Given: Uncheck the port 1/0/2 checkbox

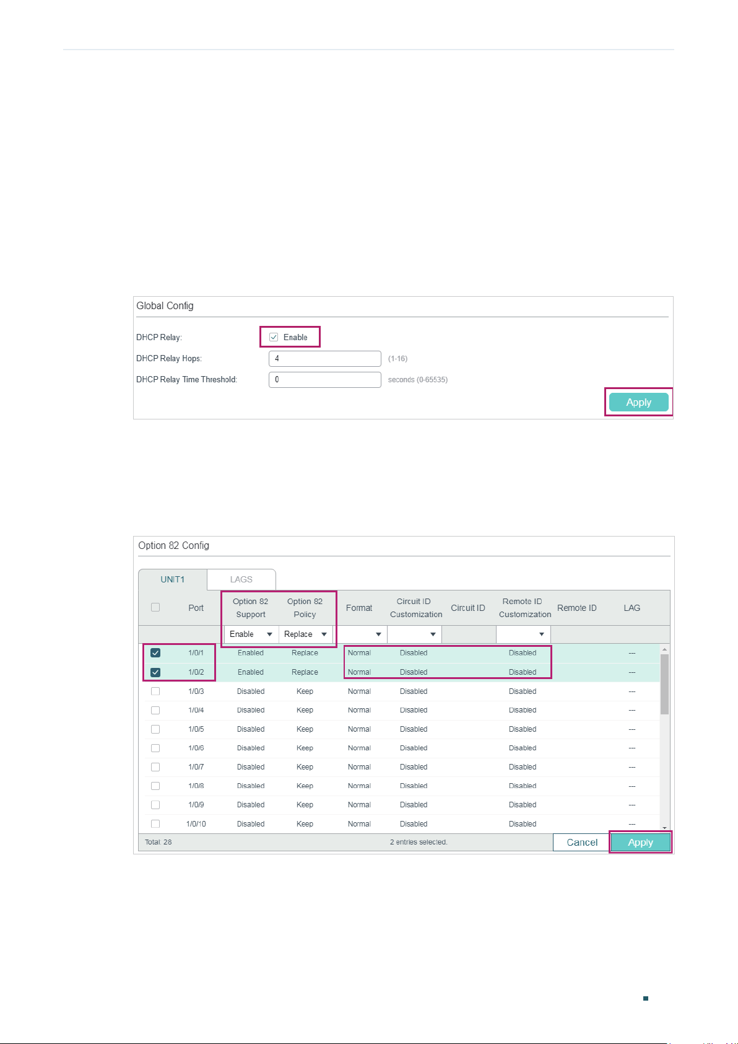Looking at the screenshot, I should tap(155, 672).
